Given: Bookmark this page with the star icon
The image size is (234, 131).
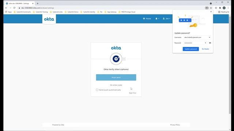Looking at the screenshot, I should [211, 8].
